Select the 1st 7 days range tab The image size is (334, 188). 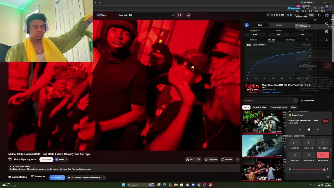(x=271, y=40)
